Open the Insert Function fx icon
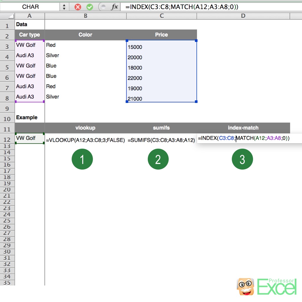Image resolution: width=302 pixels, height=302 pixels. pyautogui.click(x=114, y=6)
